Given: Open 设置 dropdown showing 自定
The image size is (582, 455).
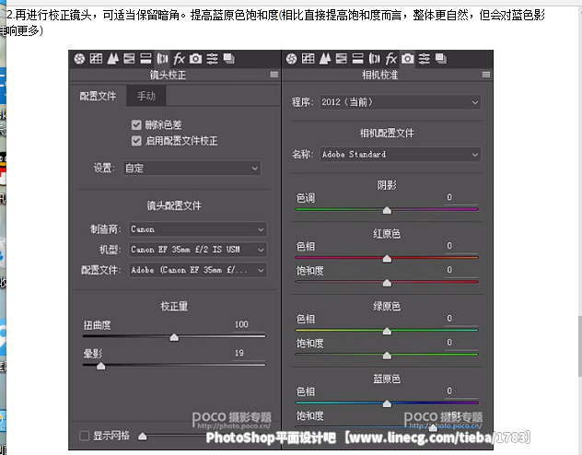Looking at the screenshot, I should tap(192, 169).
